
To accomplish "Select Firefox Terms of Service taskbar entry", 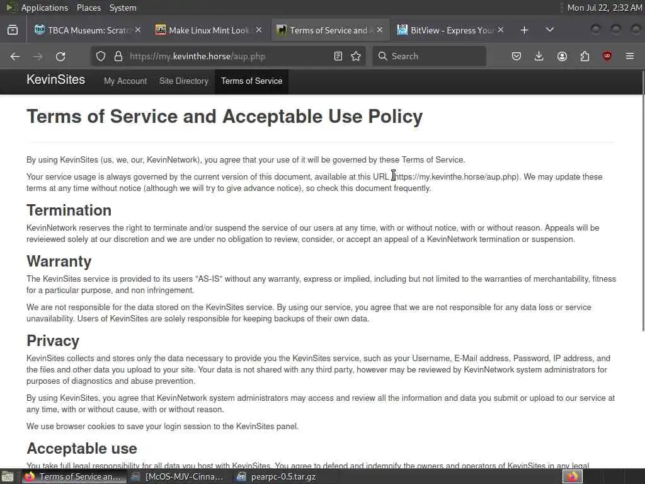I will click(73, 476).
